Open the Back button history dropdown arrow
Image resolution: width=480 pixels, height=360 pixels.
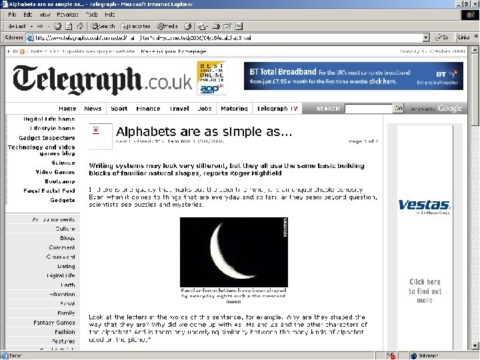[x=31, y=27]
